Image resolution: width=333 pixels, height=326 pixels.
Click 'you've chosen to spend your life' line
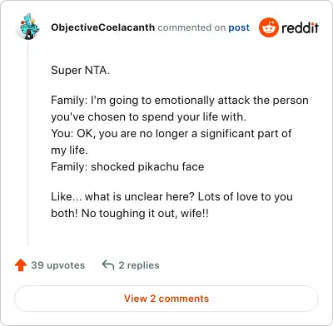pos(149,116)
